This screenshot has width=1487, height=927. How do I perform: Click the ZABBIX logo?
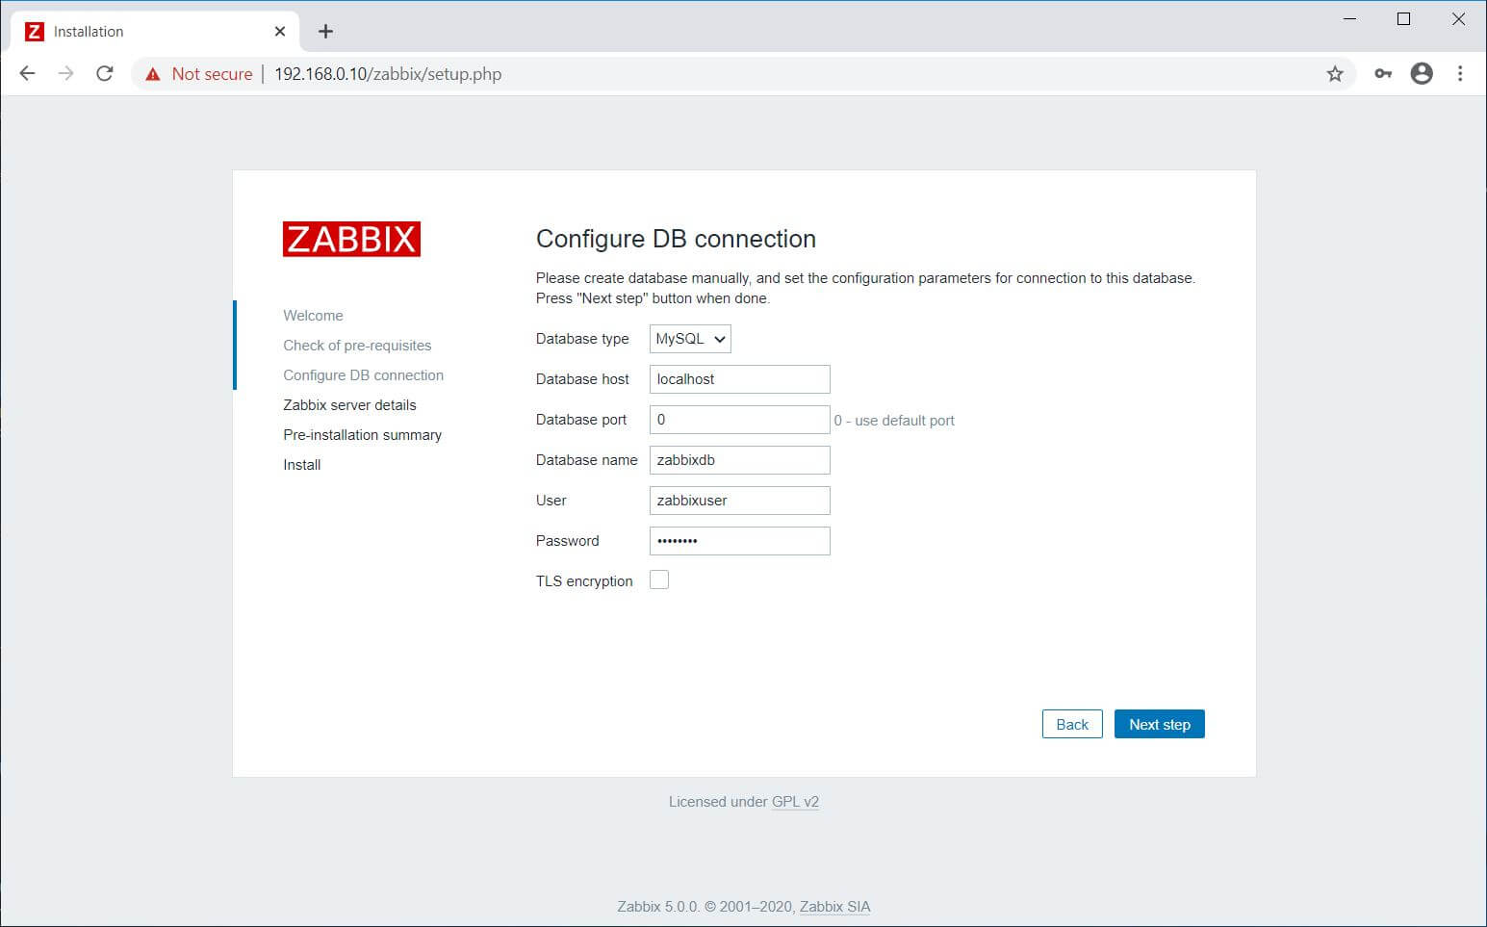pyautogui.click(x=351, y=239)
